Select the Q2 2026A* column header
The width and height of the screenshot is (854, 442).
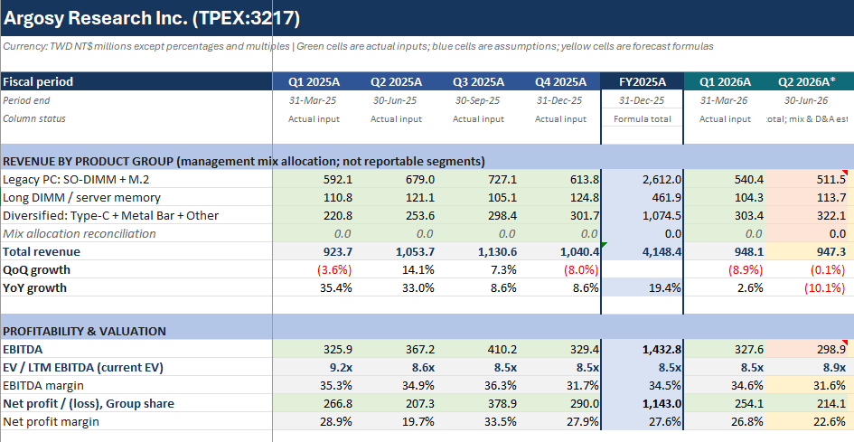[x=807, y=81]
